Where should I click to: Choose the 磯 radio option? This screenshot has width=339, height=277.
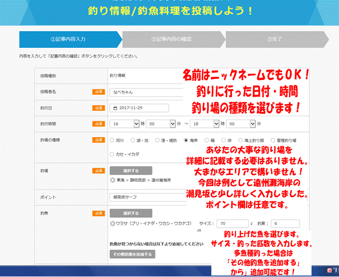pos(207,140)
